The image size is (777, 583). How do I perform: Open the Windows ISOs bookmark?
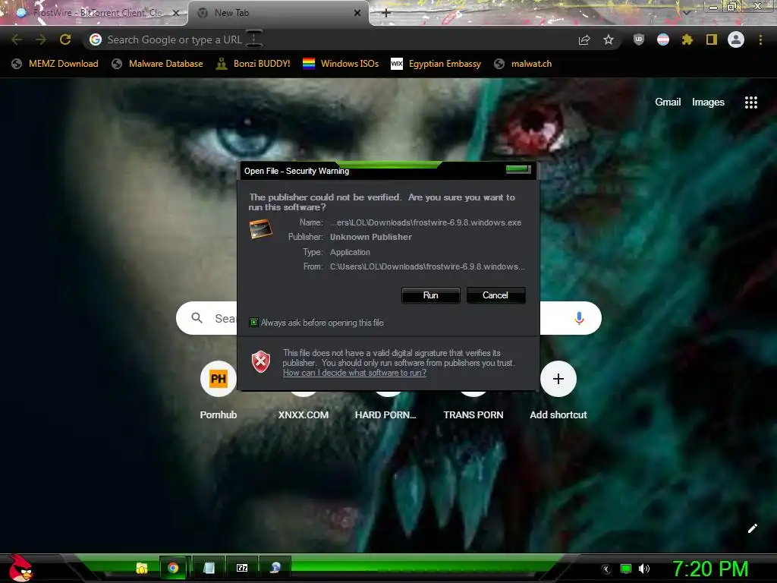(x=341, y=64)
